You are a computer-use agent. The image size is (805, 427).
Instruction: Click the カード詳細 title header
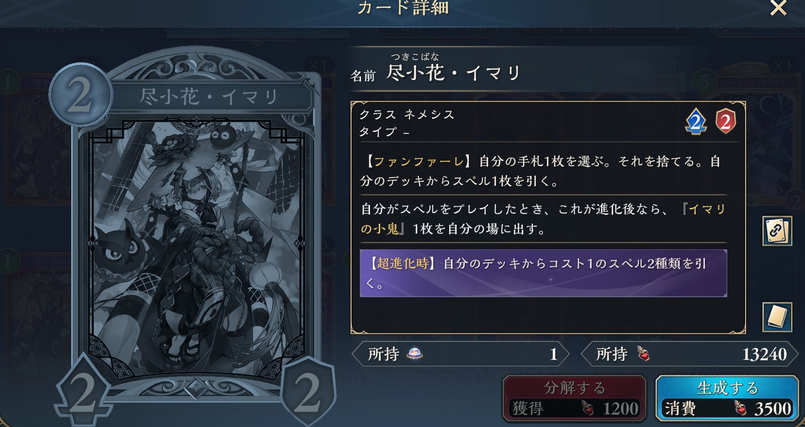[x=403, y=8]
